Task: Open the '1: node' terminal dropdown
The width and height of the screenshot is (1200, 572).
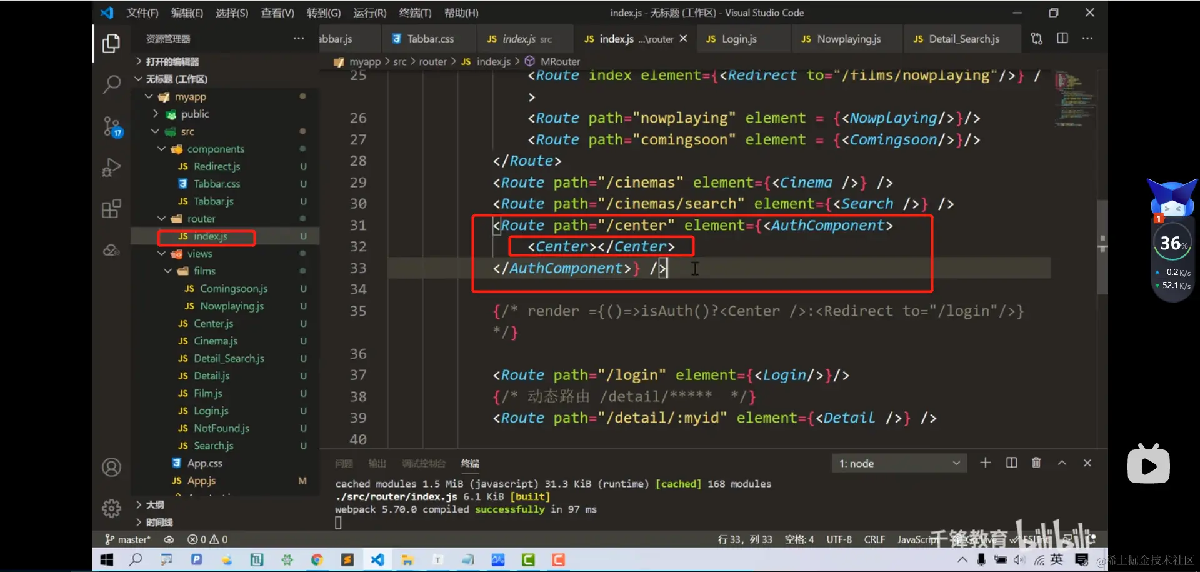Action: click(899, 463)
